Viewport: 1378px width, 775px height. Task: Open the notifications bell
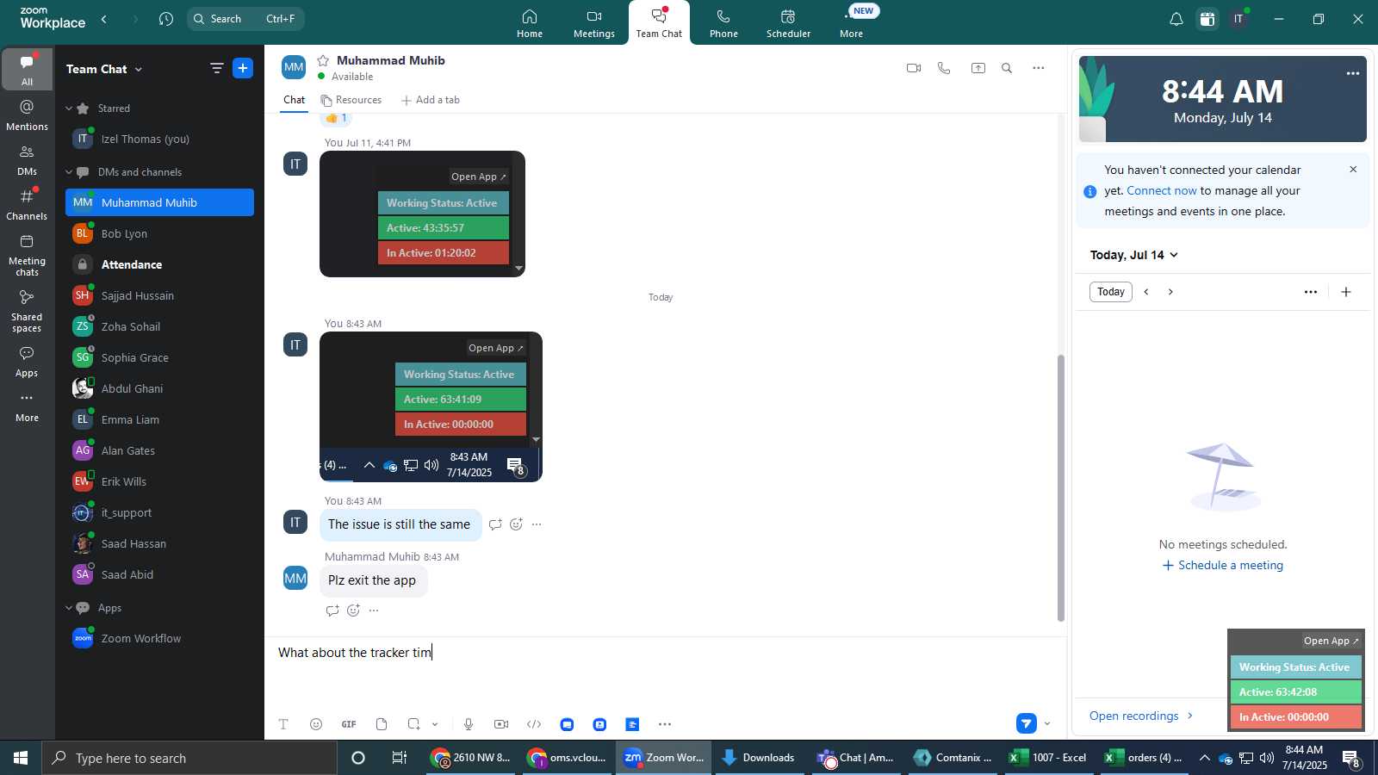click(1176, 19)
